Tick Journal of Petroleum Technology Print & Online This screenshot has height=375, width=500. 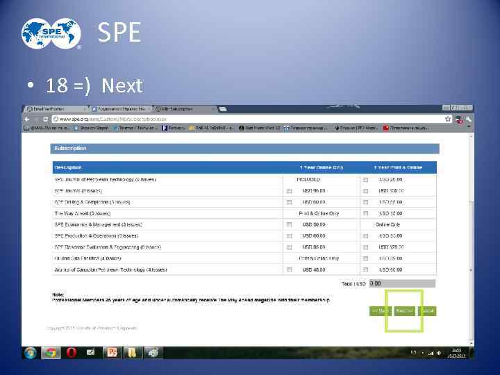365,180
